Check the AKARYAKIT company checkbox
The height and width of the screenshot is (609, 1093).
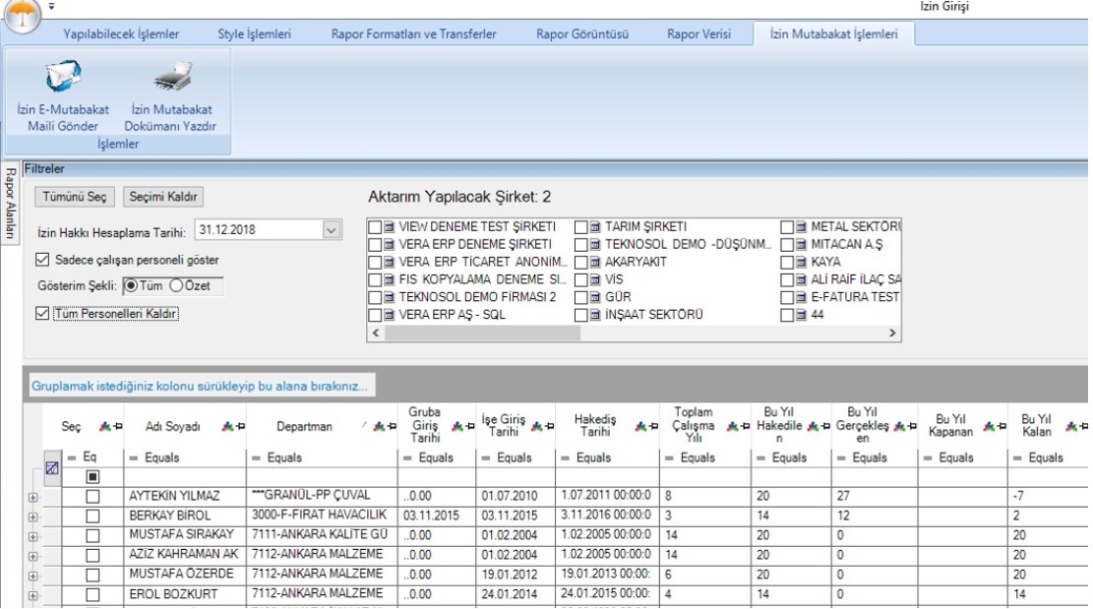(581, 262)
